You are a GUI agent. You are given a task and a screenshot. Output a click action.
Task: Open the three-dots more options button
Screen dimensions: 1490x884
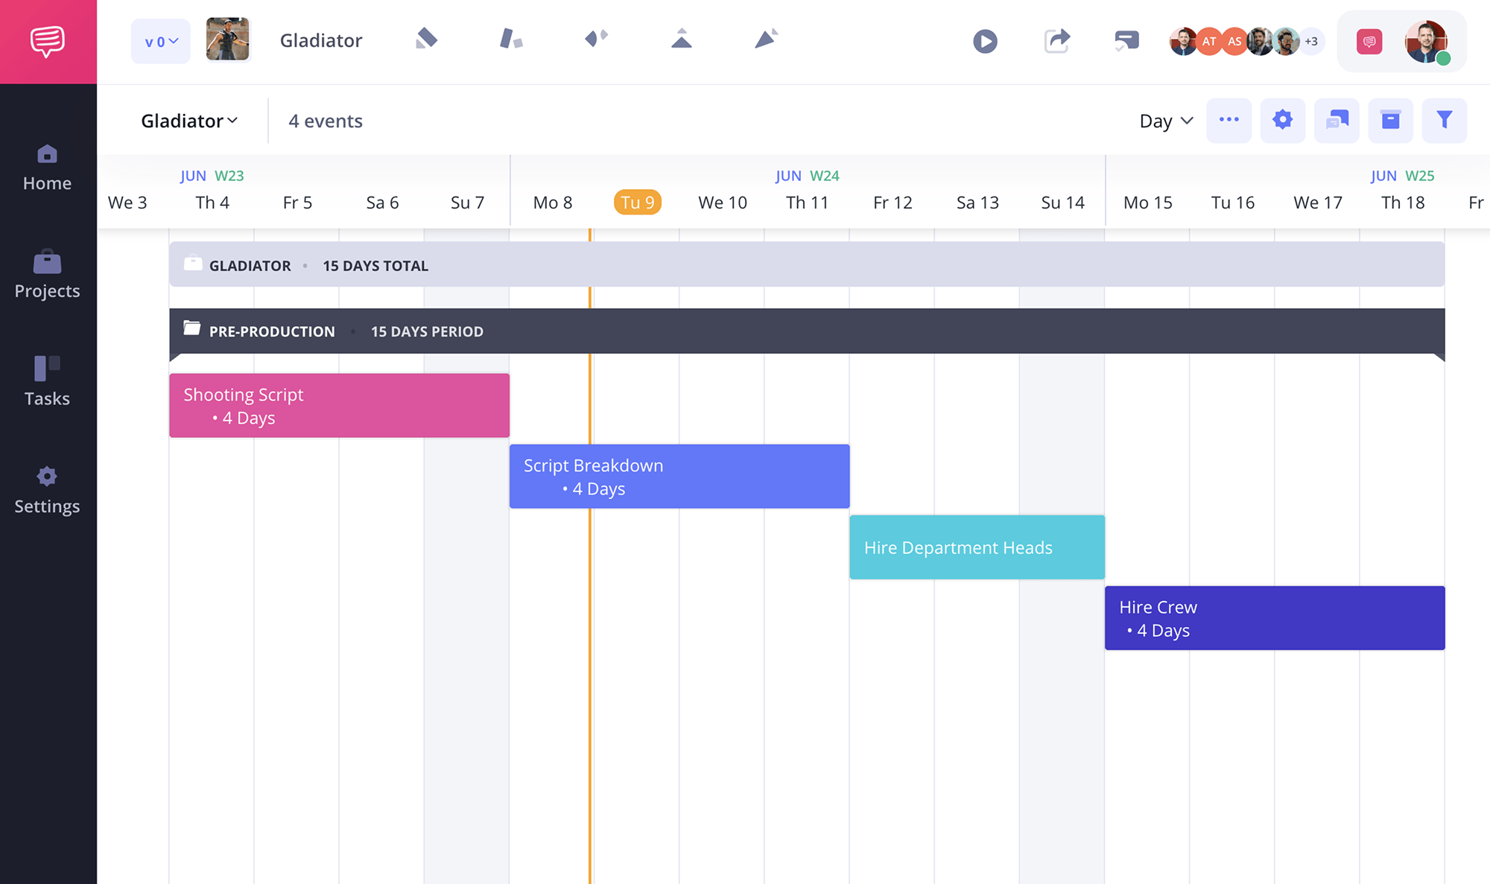(x=1229, y=120)
